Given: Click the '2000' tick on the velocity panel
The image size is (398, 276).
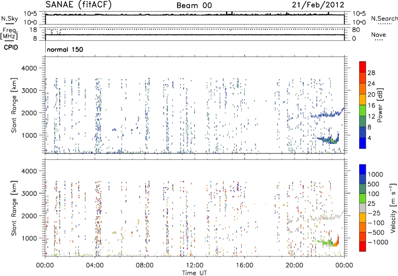Looking at the screenshot, I should click(x=29, y=216).
